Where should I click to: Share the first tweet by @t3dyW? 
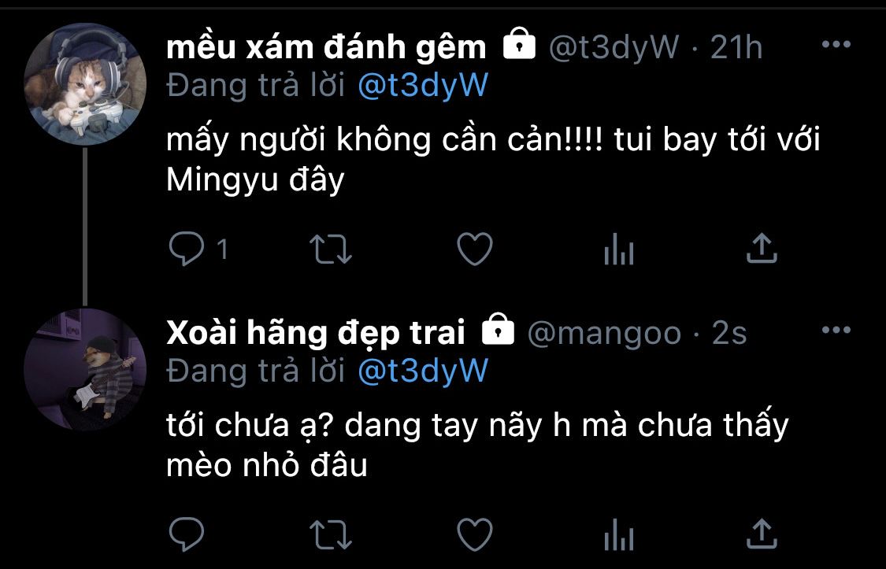762,249
